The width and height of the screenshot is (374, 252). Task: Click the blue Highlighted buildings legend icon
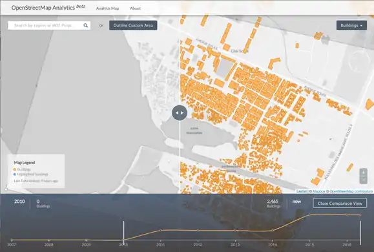click(x=15, y=174)
